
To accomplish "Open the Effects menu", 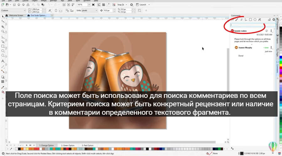I will click(x=44, y=1).
